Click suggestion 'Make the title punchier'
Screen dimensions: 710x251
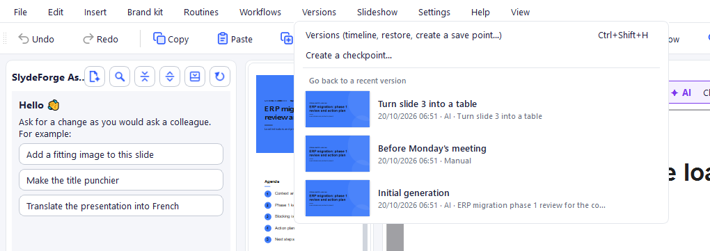(121, 180)
